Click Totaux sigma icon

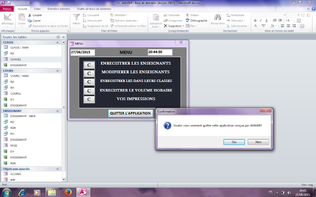(187, 15)
